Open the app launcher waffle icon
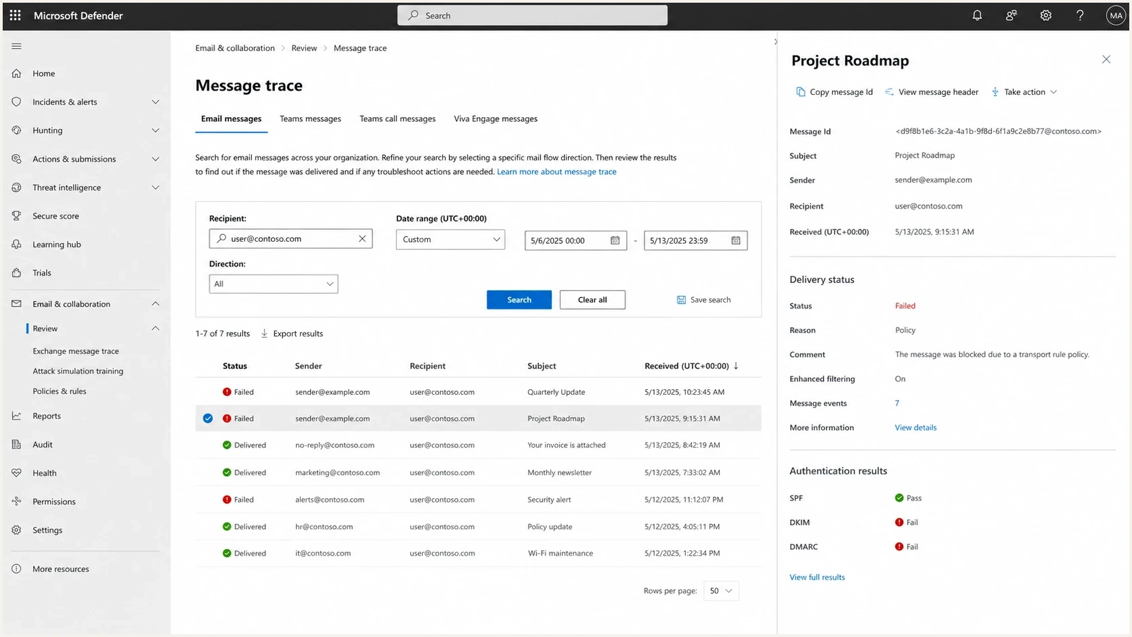1132x637 pixels. 15,15
